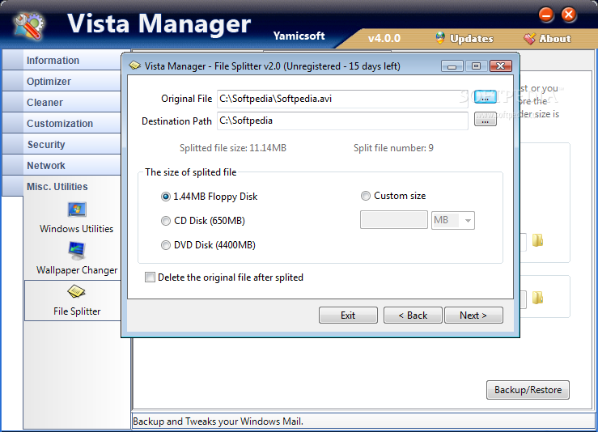Open the Wallpaper Changer icon

pyautogui.click(x=77, y=251)
